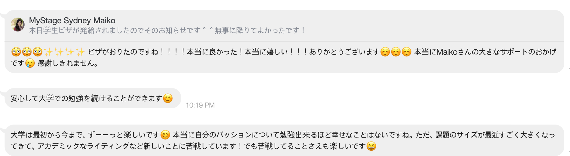Click the last sparkles emoji before ビザがおりた
Image resolution: width=570 pixels, height=156 pixels.
coord(80,52)
